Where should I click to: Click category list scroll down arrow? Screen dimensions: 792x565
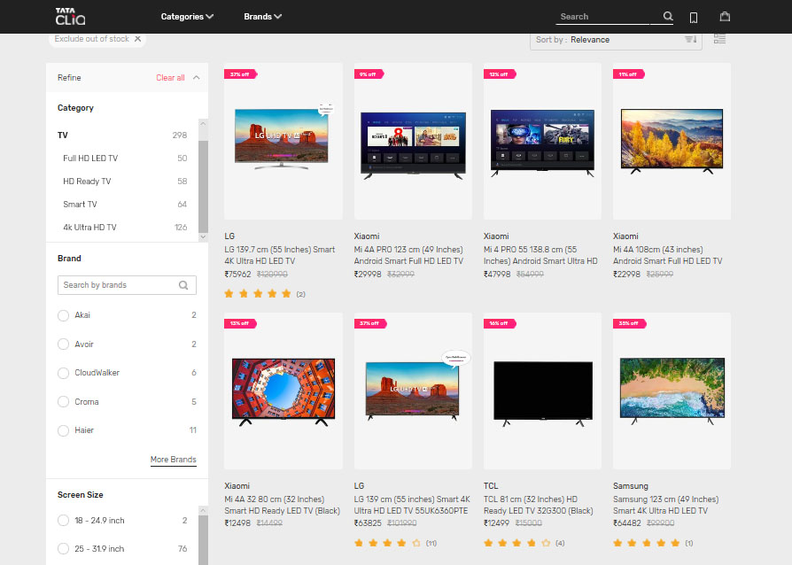[x=203, y=236]
